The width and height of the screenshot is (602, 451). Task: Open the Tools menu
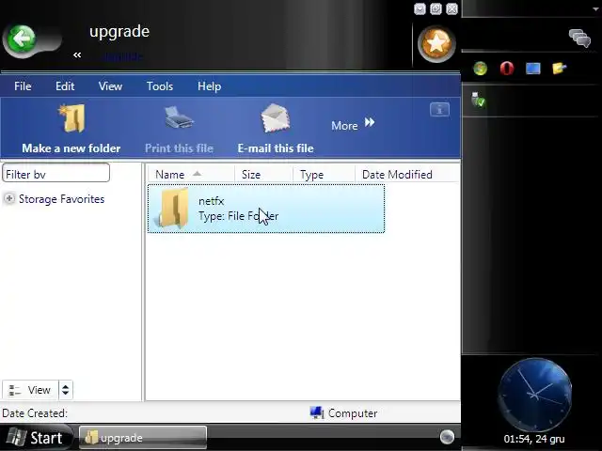point(160,86)
